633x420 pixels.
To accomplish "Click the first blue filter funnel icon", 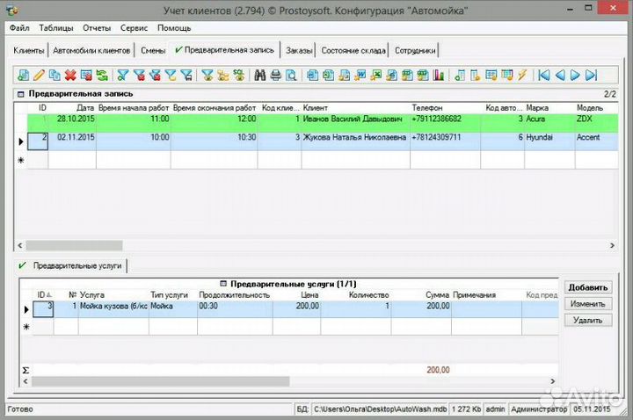I will (x=123, y=76).
